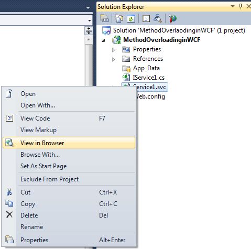Click the solution icon beside 'MethodOverlaodinginWCF'
This screenshot has height=249, width=251.
click(x=106, y=30)
